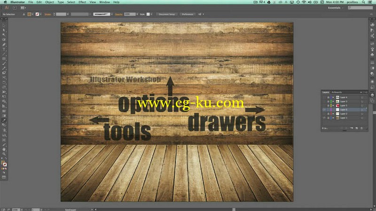Viewport: 376px width, 211px height.
Task: Click the Stroke link in control bar
Action: click(x=48, y=15)
